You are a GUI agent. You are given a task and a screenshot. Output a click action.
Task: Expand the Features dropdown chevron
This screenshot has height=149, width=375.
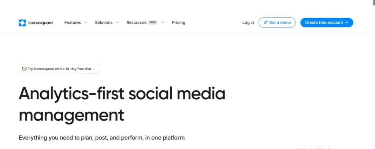85,23
